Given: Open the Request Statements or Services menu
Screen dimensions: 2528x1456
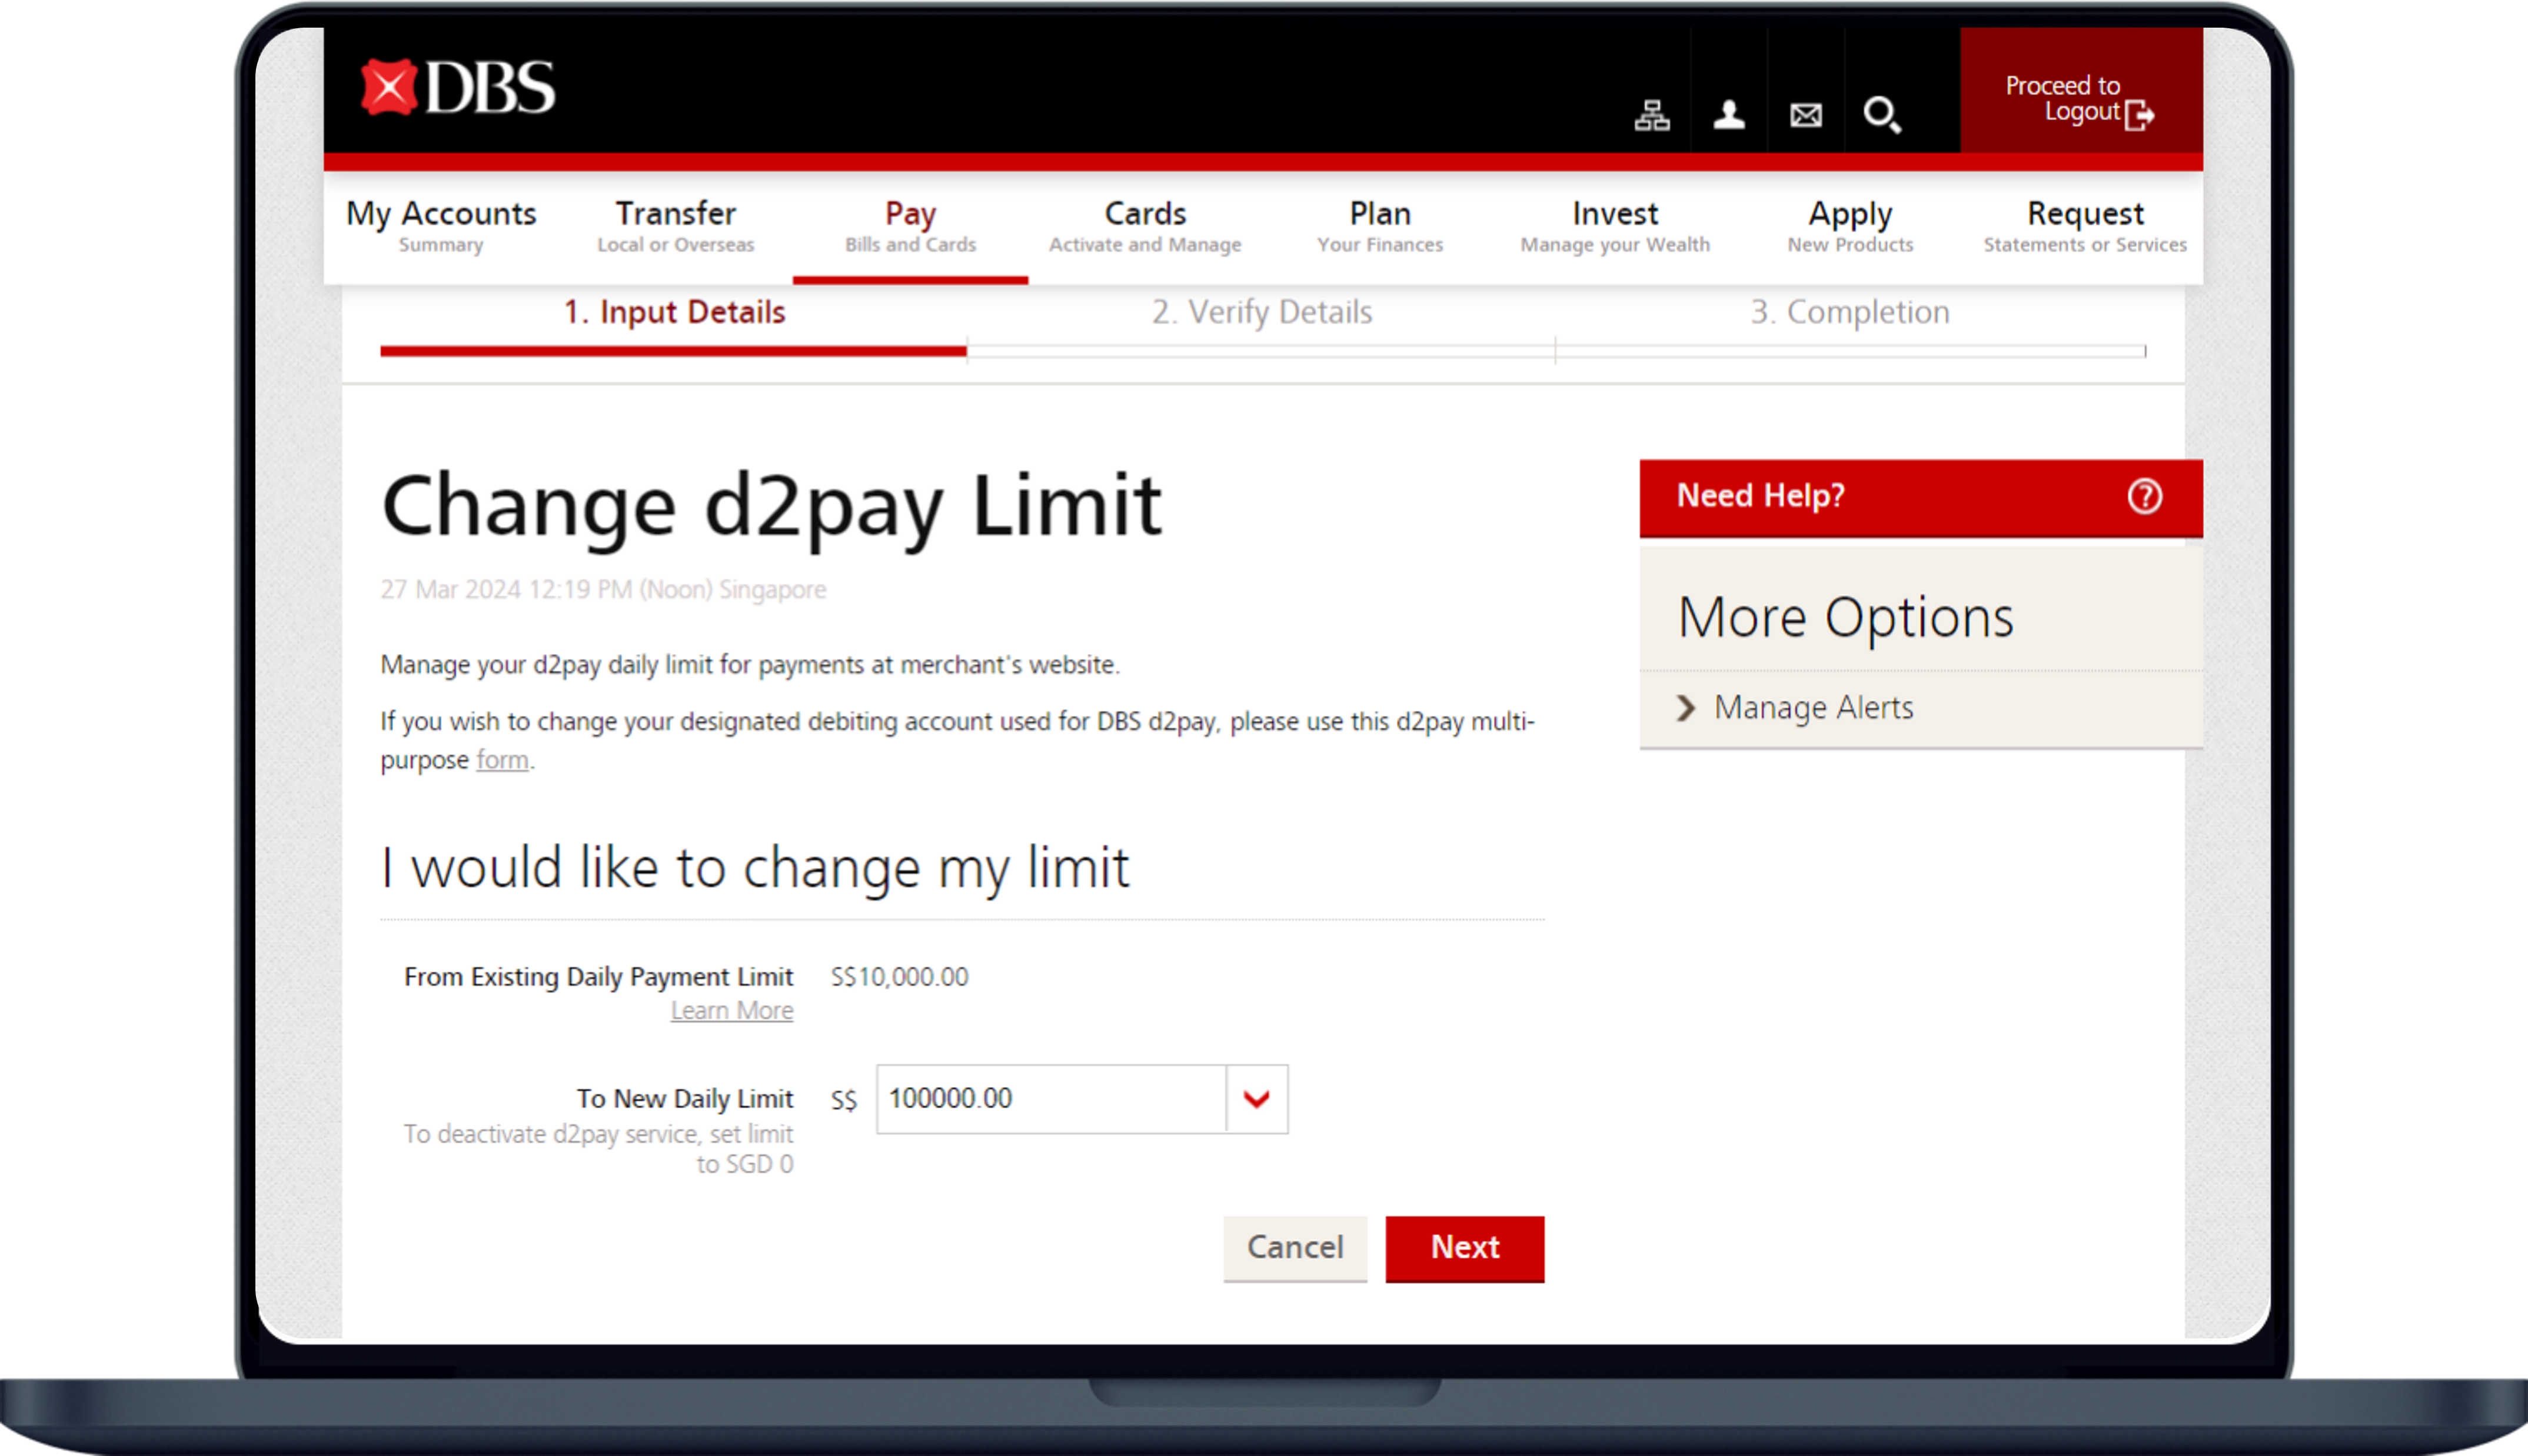Looking at the screenshot, I should (x=2085, y=227).
